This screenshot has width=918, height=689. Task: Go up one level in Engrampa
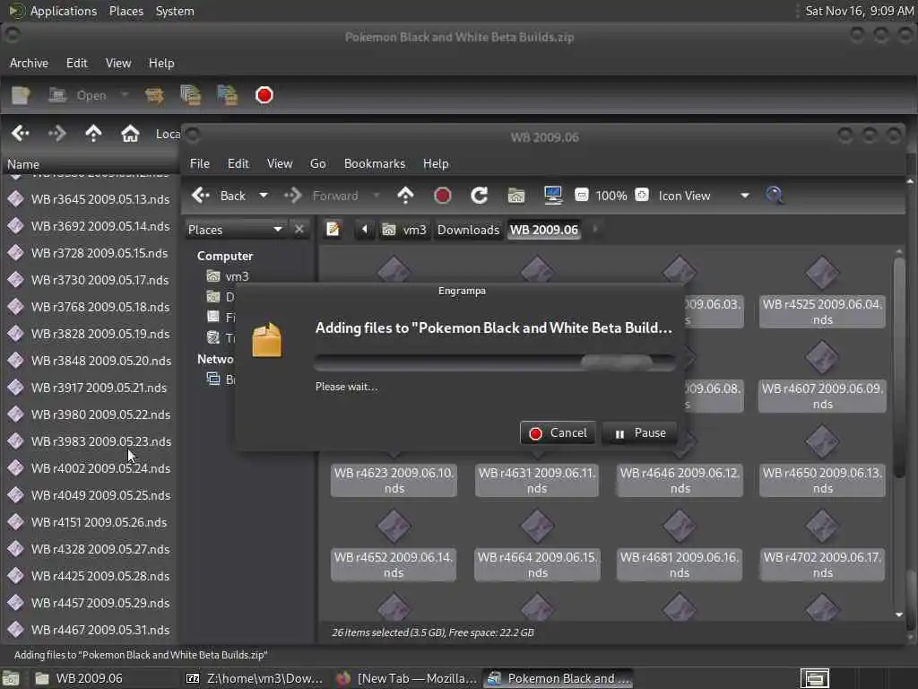click(93, 134)
